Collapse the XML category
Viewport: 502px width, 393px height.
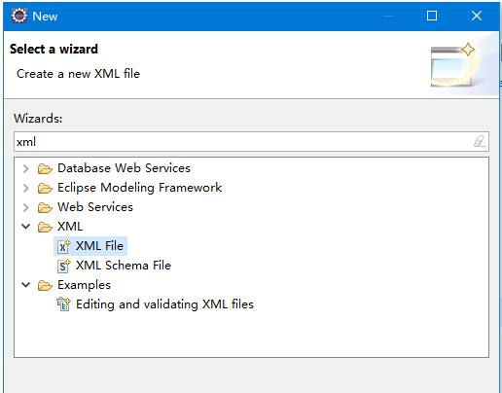[x=26, y=227]
